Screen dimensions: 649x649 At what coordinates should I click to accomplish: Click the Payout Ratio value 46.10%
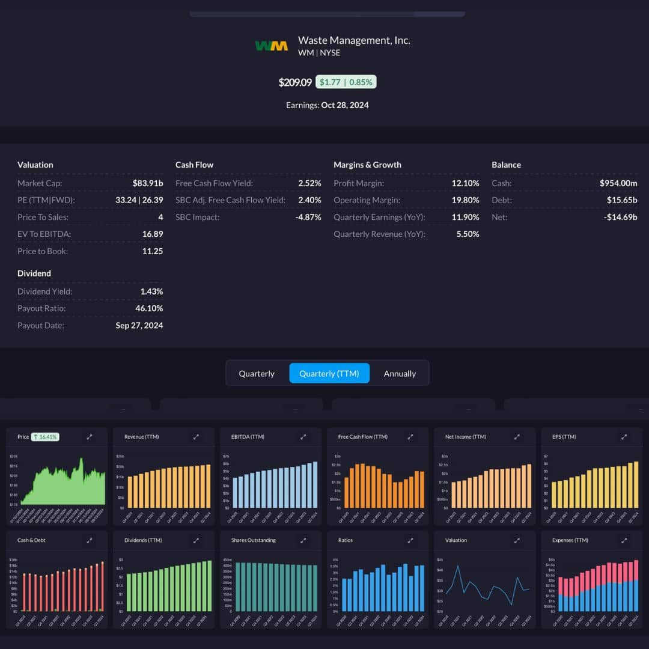point(149,308)
